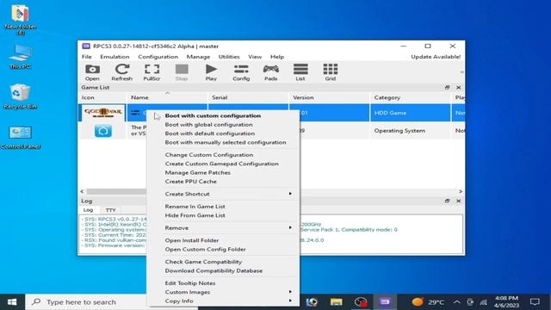Open settings via the Config icon
This screenshot has width=551, height=310.
(241, 72)
